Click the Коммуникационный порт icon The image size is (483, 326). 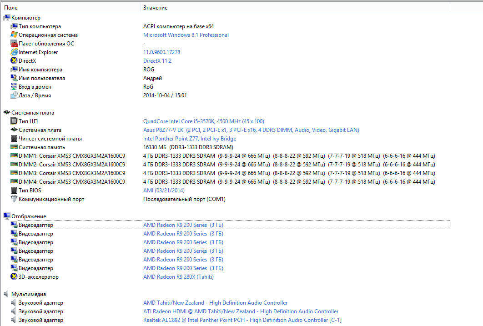(14, 199)
